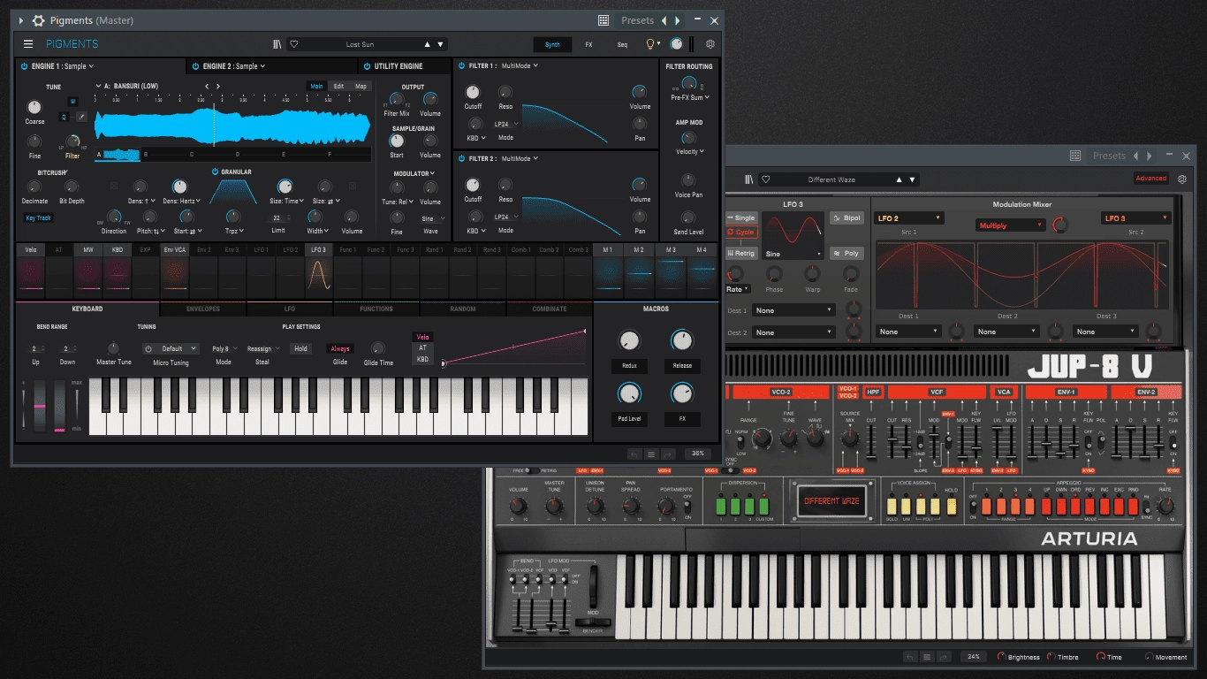The image size is (1207, 679).
Task: Click the Always glide button
Action: pyautogui.click(x=340, y=349)
